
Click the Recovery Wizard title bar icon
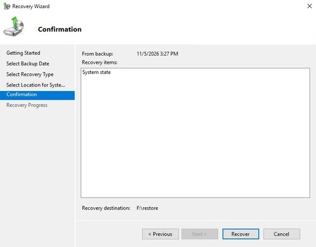click(6, 6)
